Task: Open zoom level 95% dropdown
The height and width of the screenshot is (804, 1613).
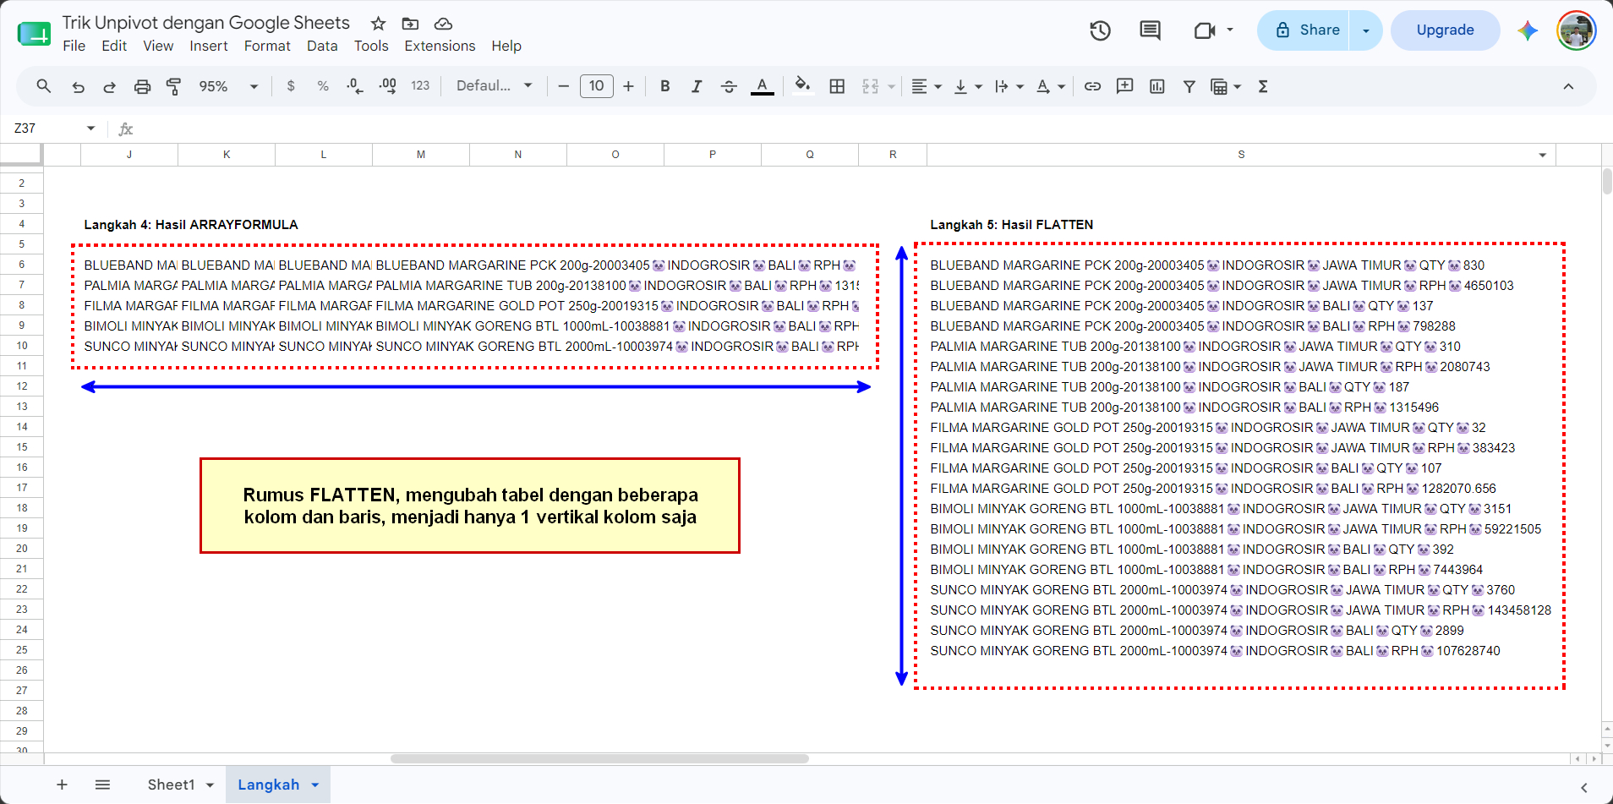Action: [x=228, y=86]
